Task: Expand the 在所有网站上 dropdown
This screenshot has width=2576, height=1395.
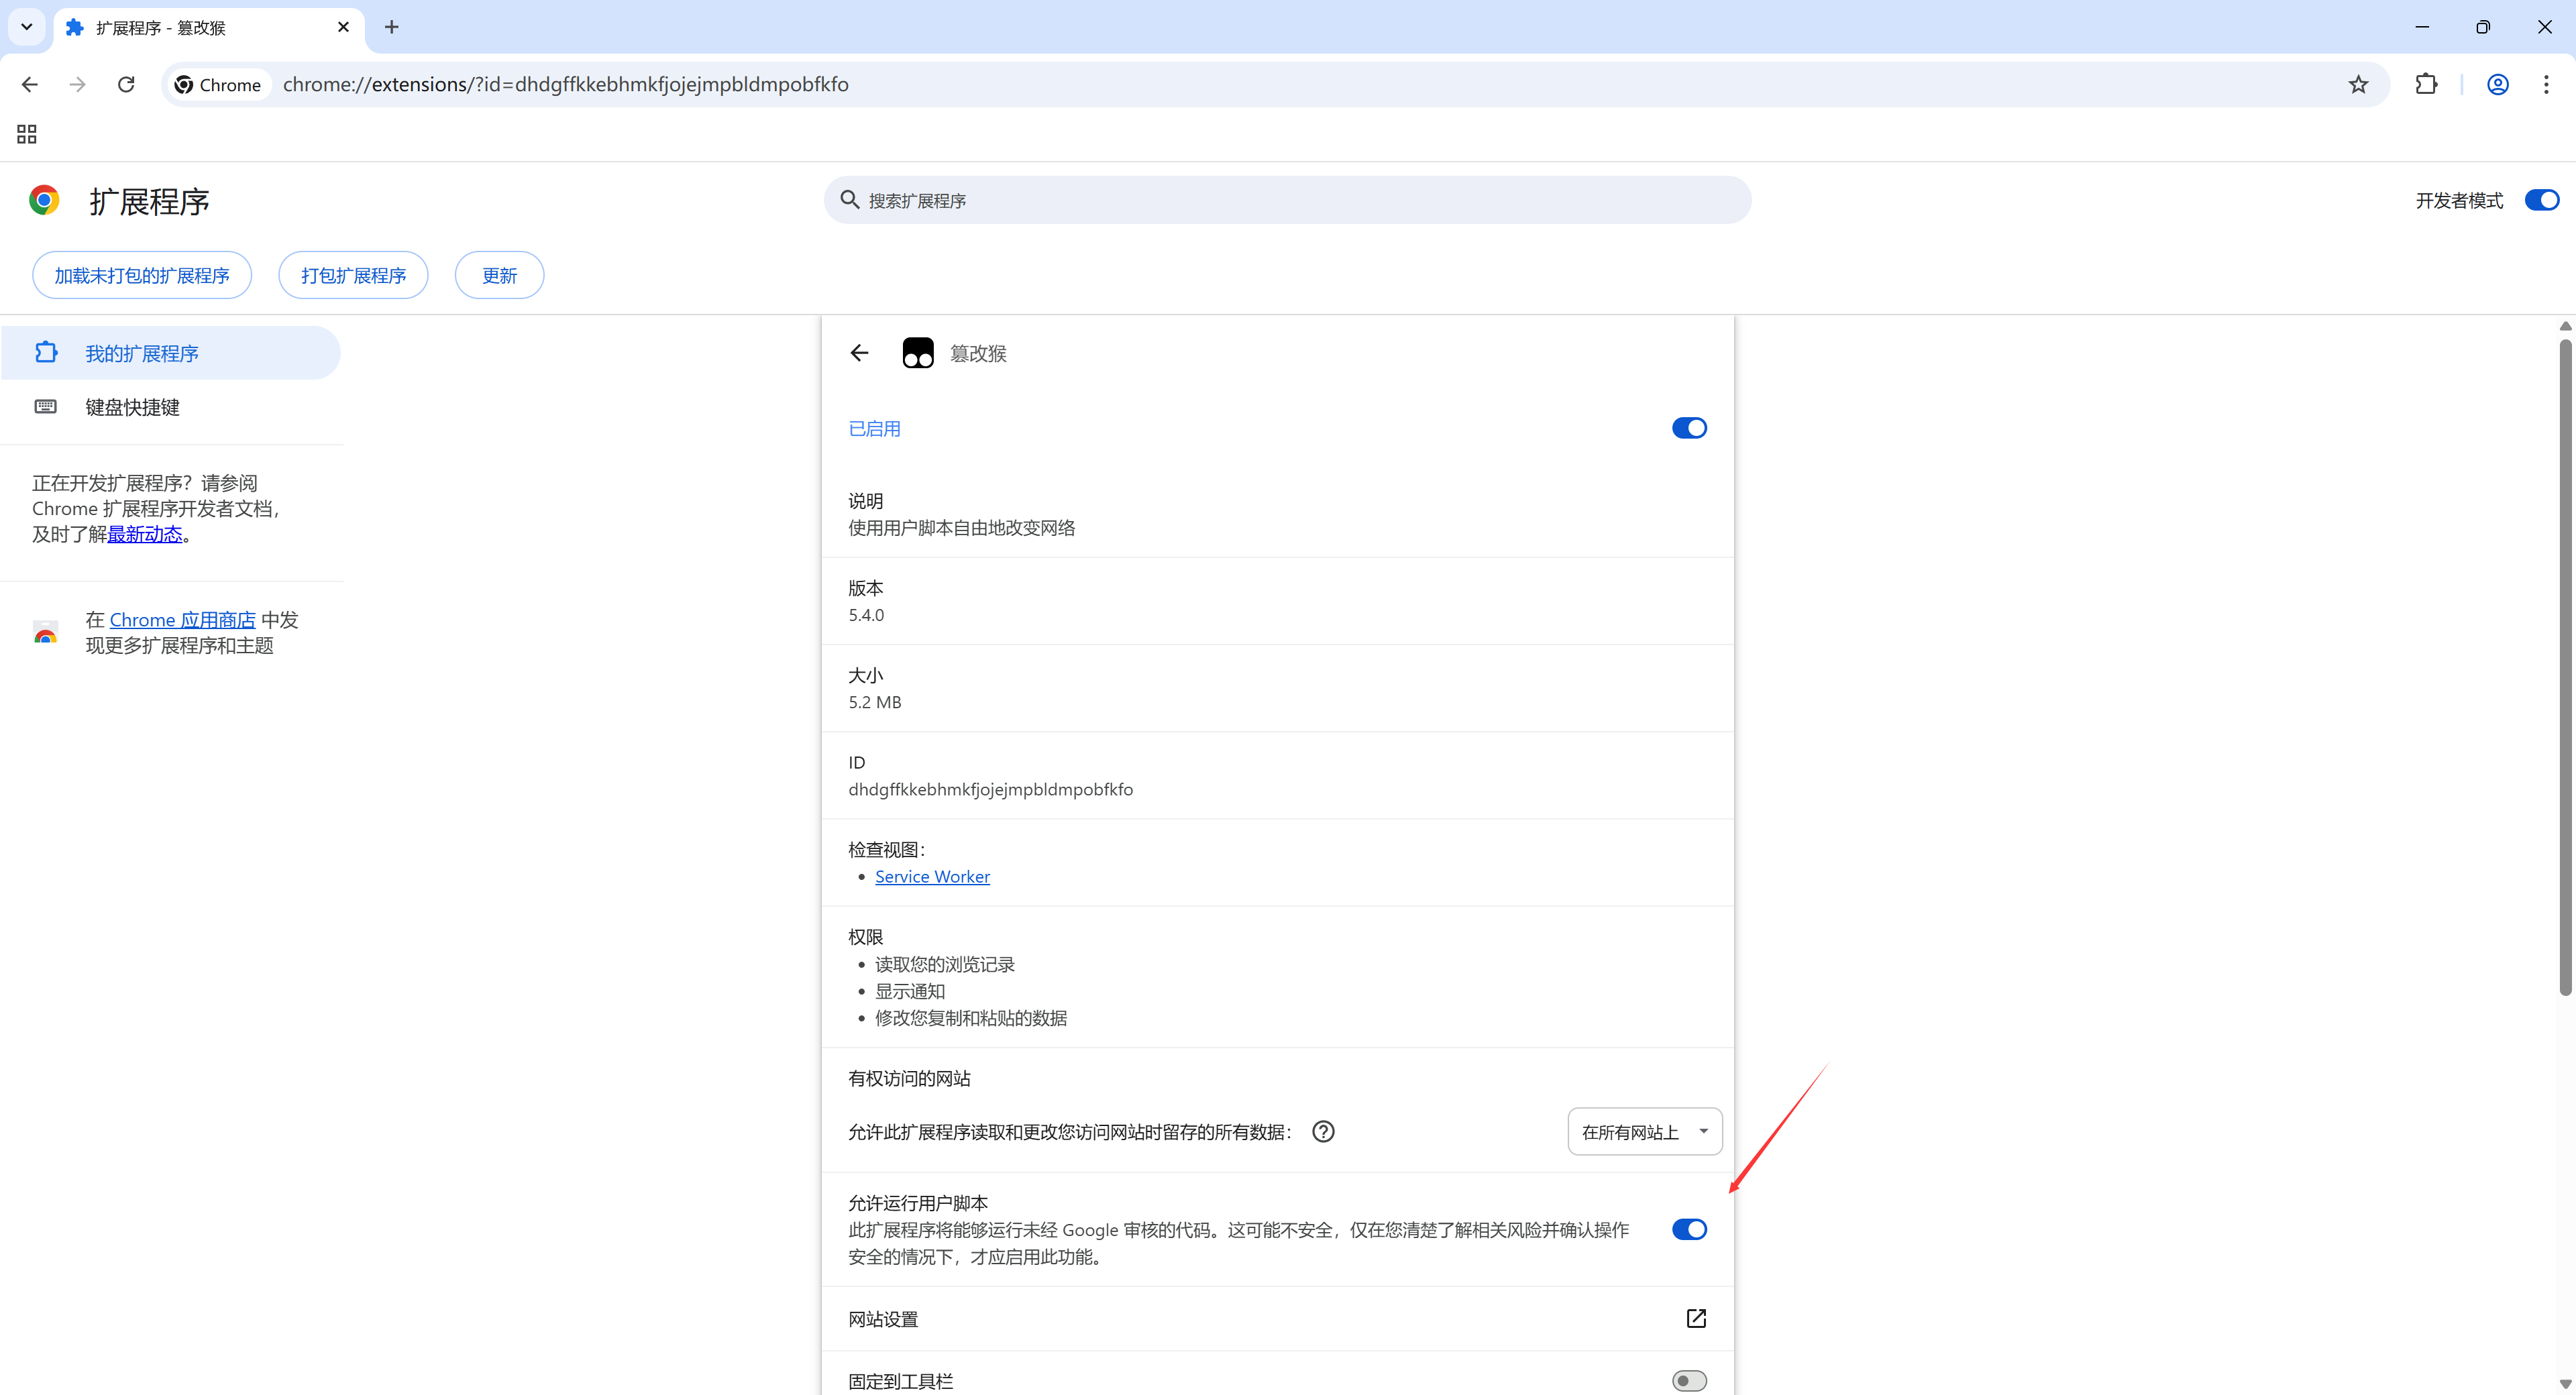Action: point(1644,1131)
